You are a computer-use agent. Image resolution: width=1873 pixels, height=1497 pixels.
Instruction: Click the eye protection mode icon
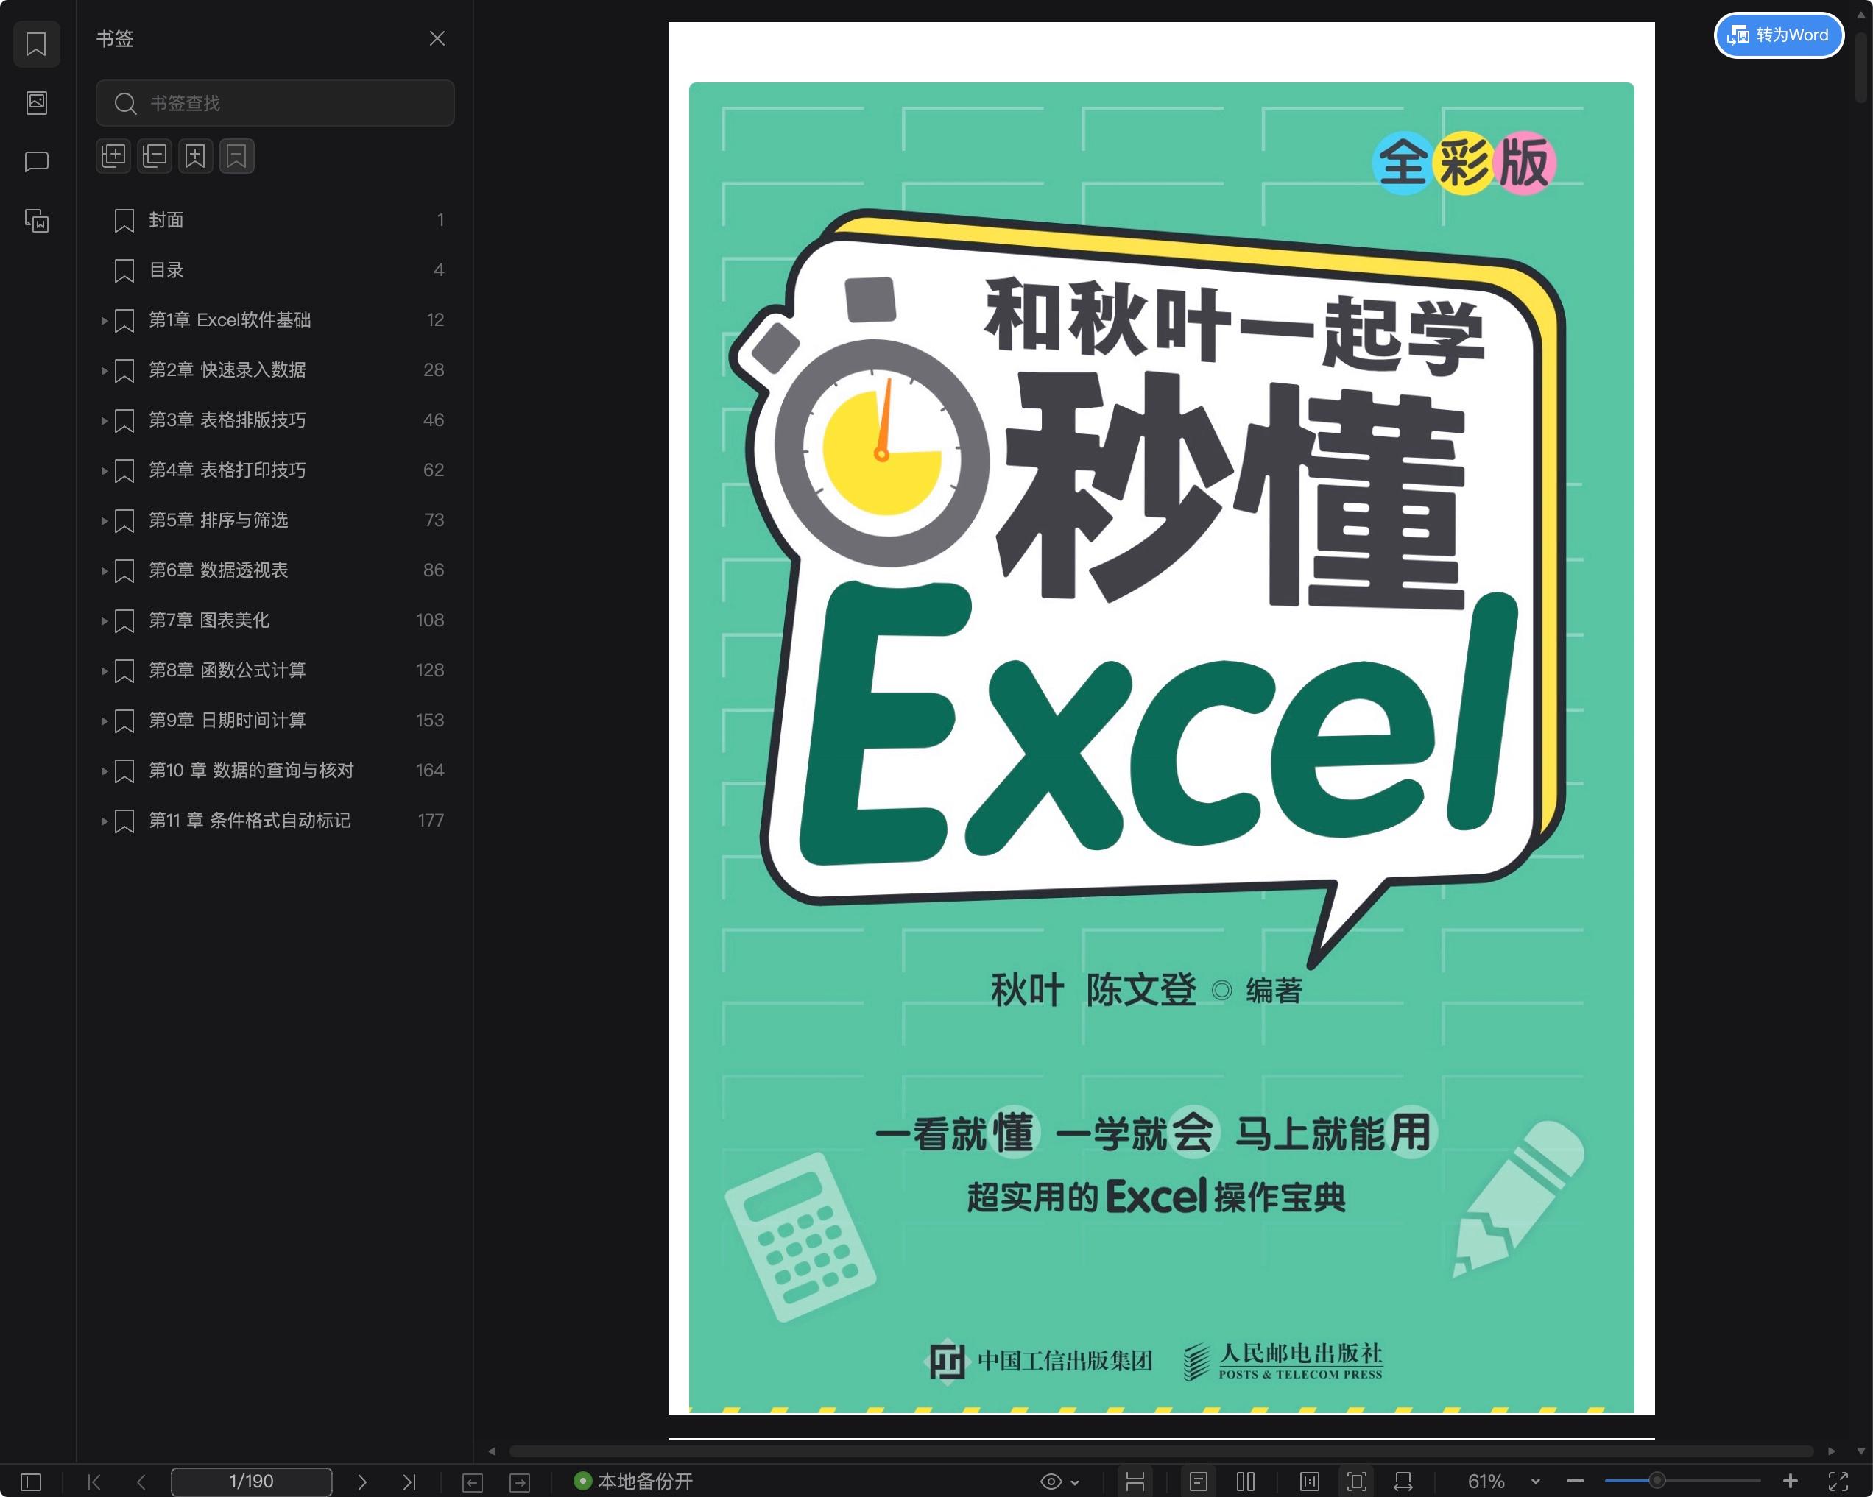point(1051,1482)
